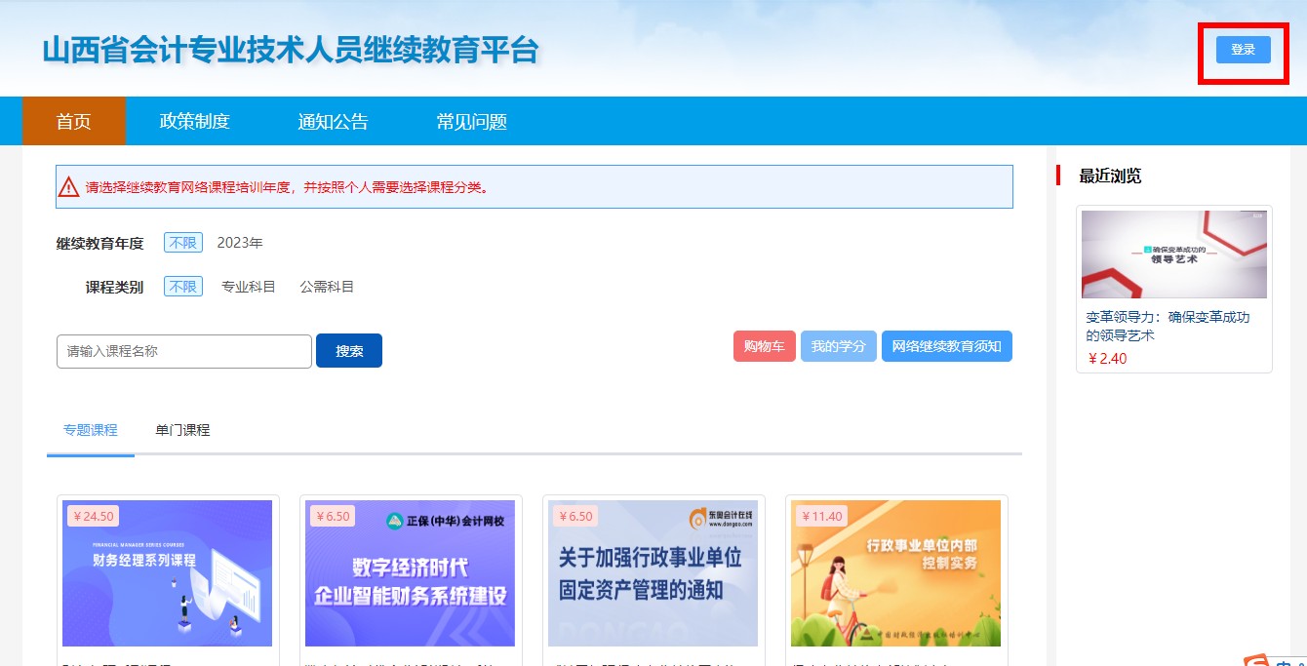Screen dimensions: 1307x666
Task: Open 网络继续教育须知 notice
Action: [x=946, y=346]
